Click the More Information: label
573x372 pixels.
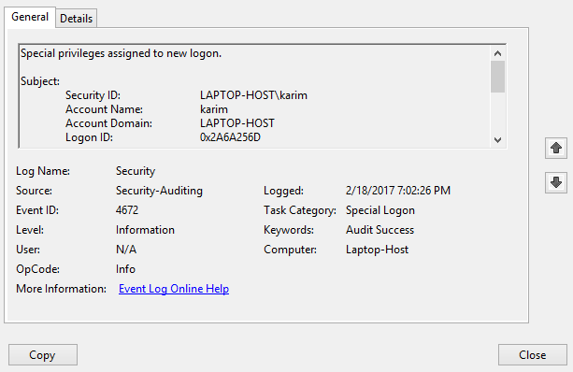61,289
